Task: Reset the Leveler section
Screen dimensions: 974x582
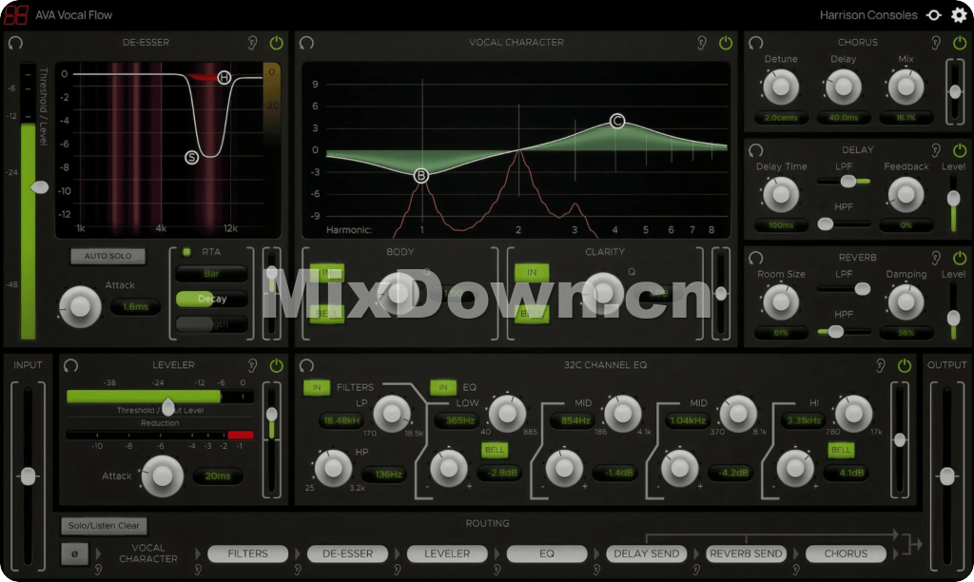Action: [x=70, y=365]
